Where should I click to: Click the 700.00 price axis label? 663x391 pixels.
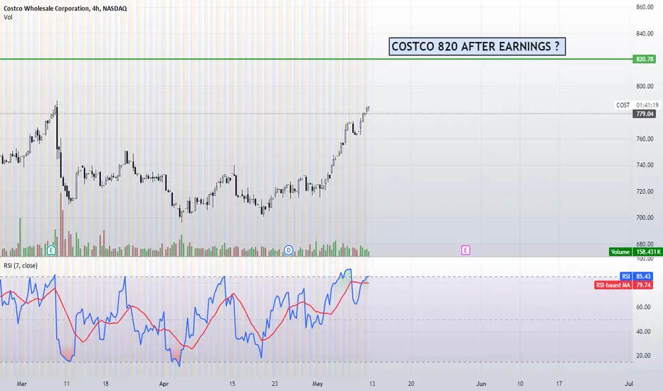[645, 218]
